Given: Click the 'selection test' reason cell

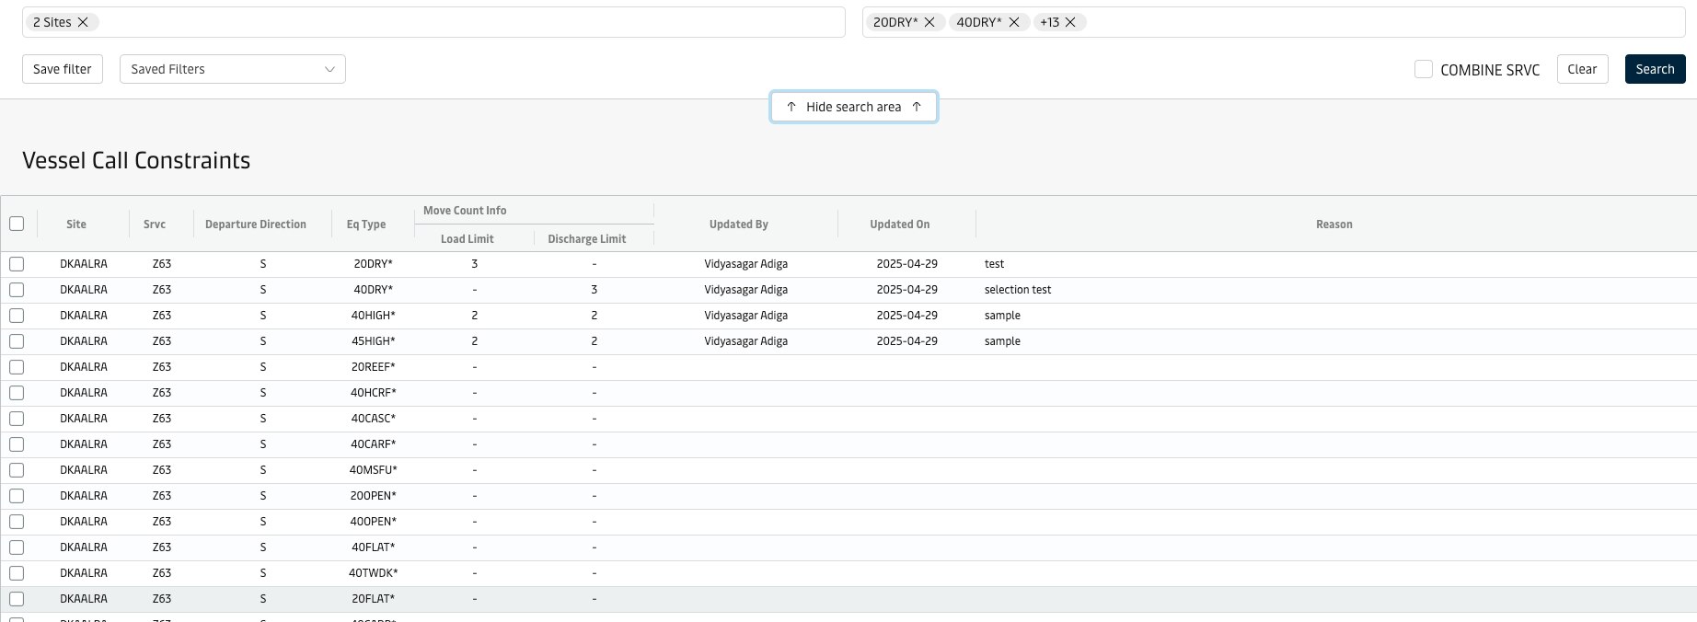Looking at the screenshot, I should point(1018,290).
